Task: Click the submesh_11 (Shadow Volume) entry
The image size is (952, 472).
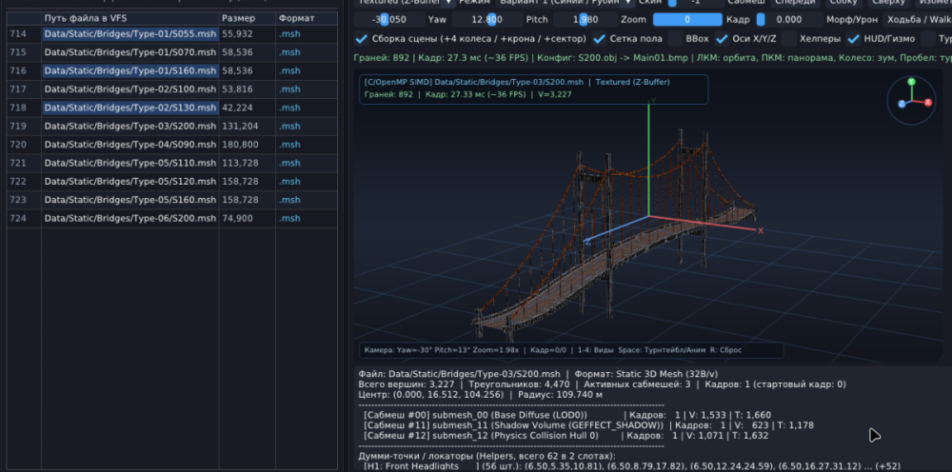Action: click(x=588, y=425)
